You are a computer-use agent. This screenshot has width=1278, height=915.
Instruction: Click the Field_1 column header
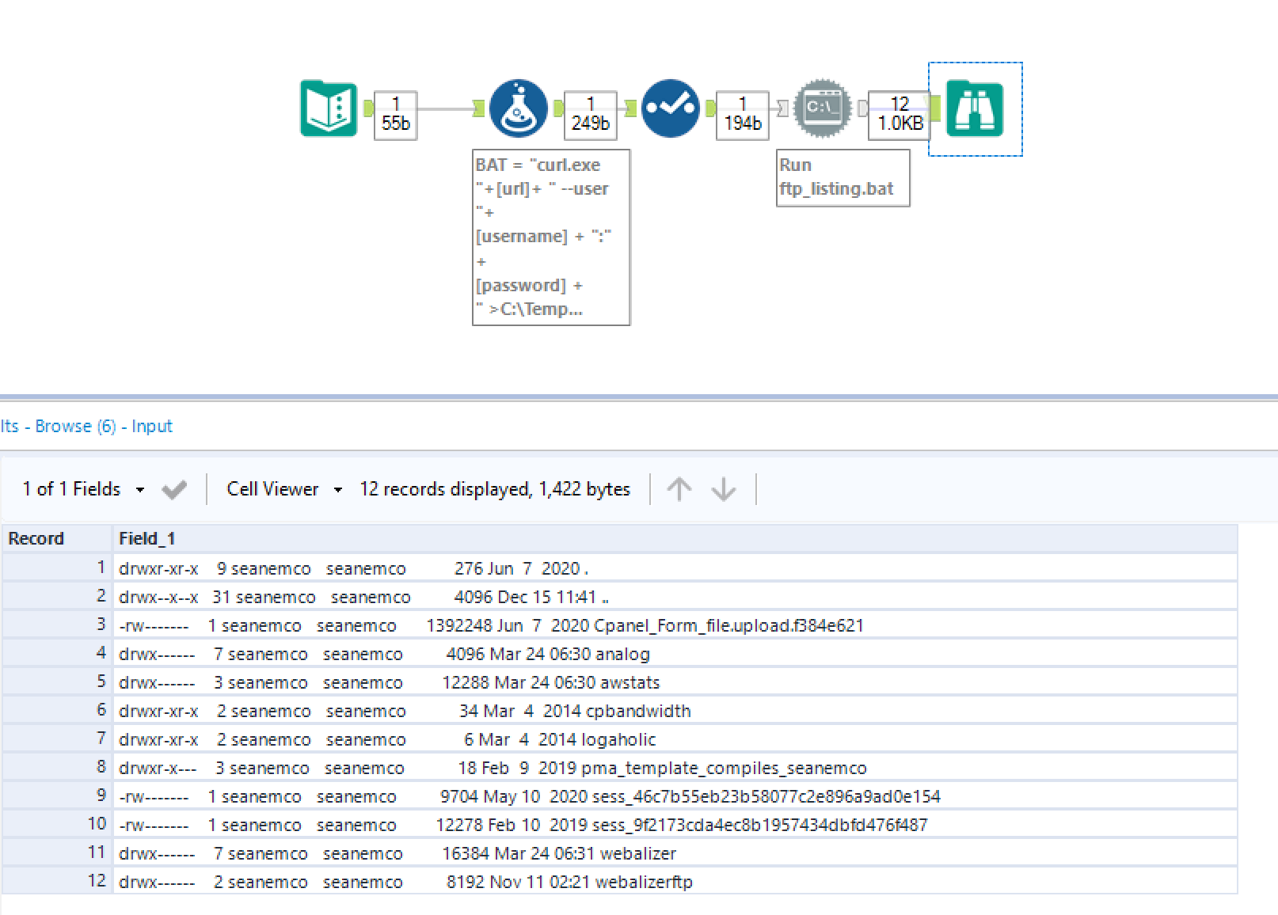pos(146,538)
